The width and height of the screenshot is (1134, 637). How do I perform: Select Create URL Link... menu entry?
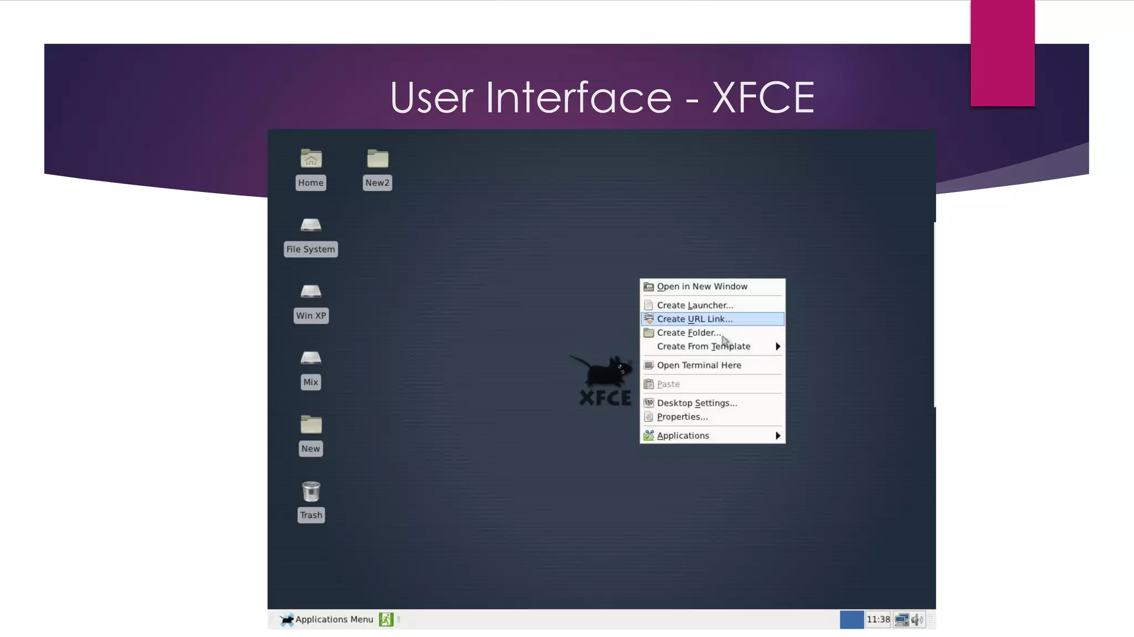[713, 319]
